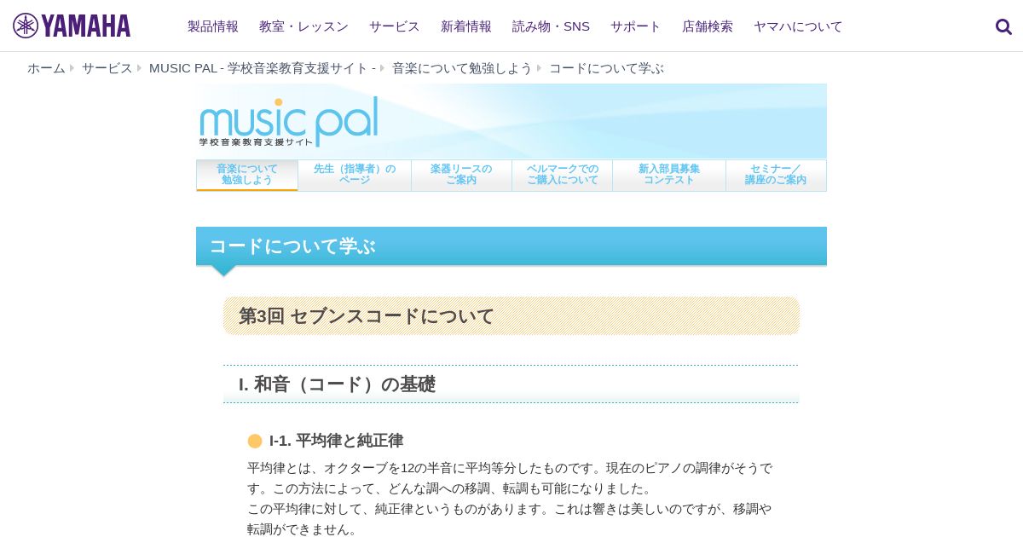
Task: Click the Yamaha logo
Action: [x=72, y=26]
